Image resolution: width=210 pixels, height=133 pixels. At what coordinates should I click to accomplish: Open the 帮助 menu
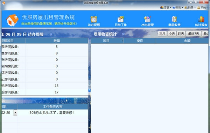click(178, 7)
